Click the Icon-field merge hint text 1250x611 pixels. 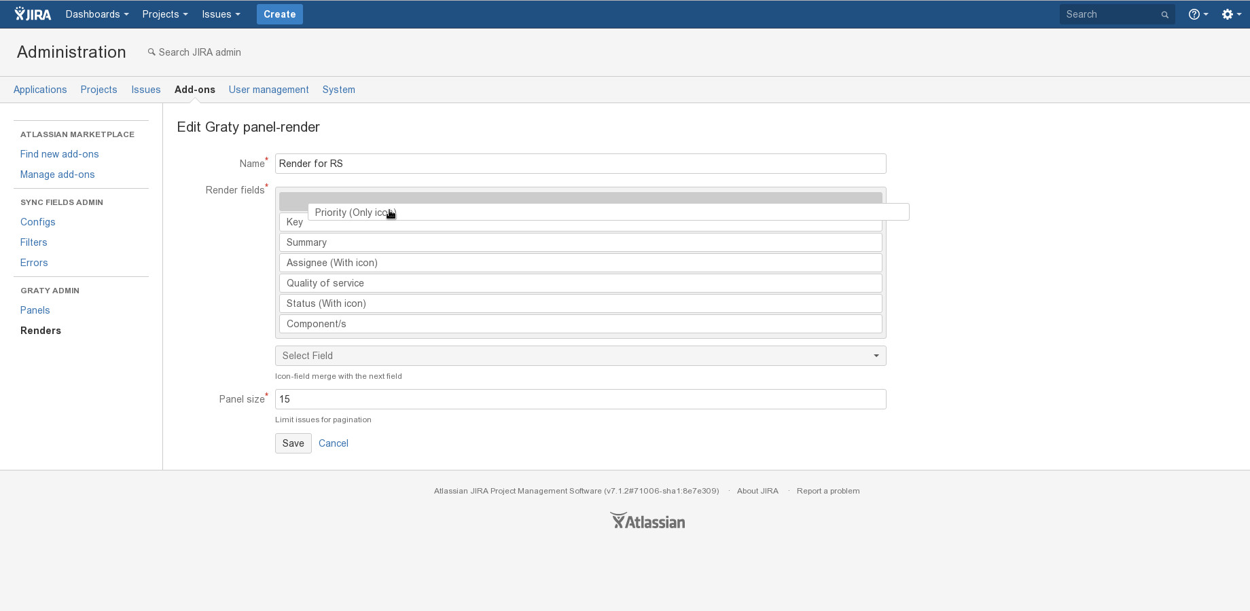[338, 376]
